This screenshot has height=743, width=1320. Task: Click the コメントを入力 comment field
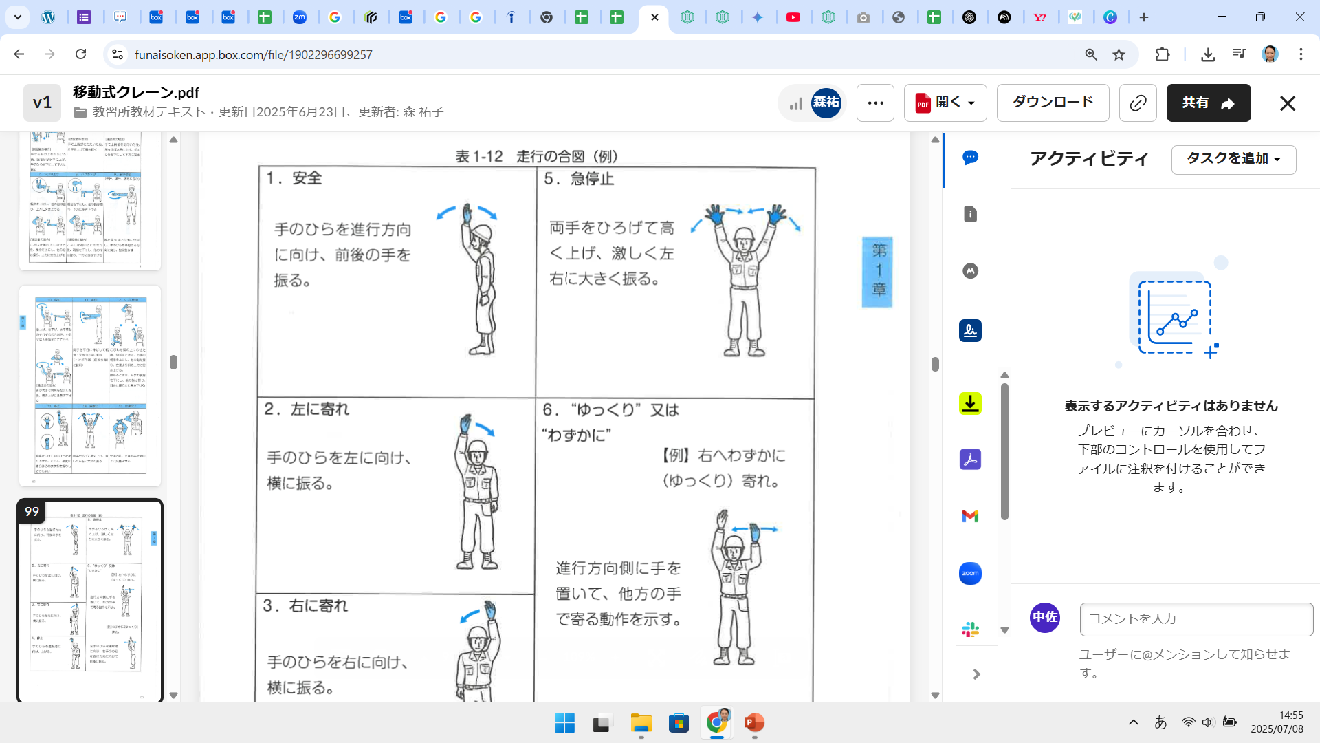click(1196, 619)
